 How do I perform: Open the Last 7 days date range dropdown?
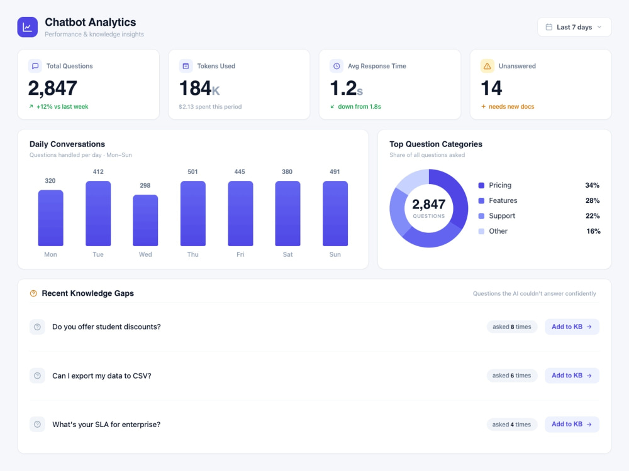point(574,27)
